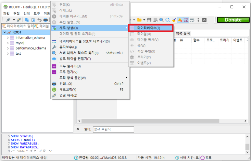Click the log panel scroll-down arrow

[x=247, y=152]
